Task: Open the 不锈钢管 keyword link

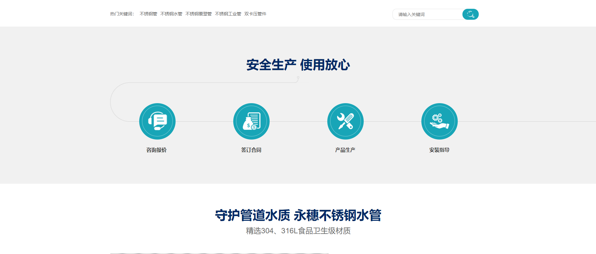Action: tap(148, 14)
